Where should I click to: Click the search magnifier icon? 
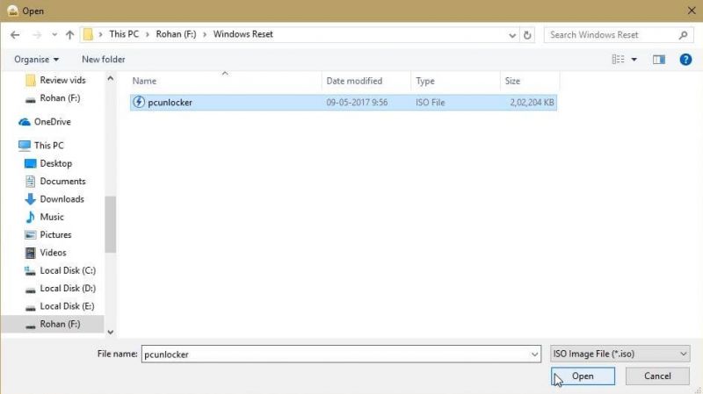pos(683,35)
